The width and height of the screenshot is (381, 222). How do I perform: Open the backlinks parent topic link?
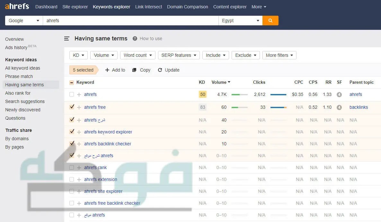pos(359,107)
